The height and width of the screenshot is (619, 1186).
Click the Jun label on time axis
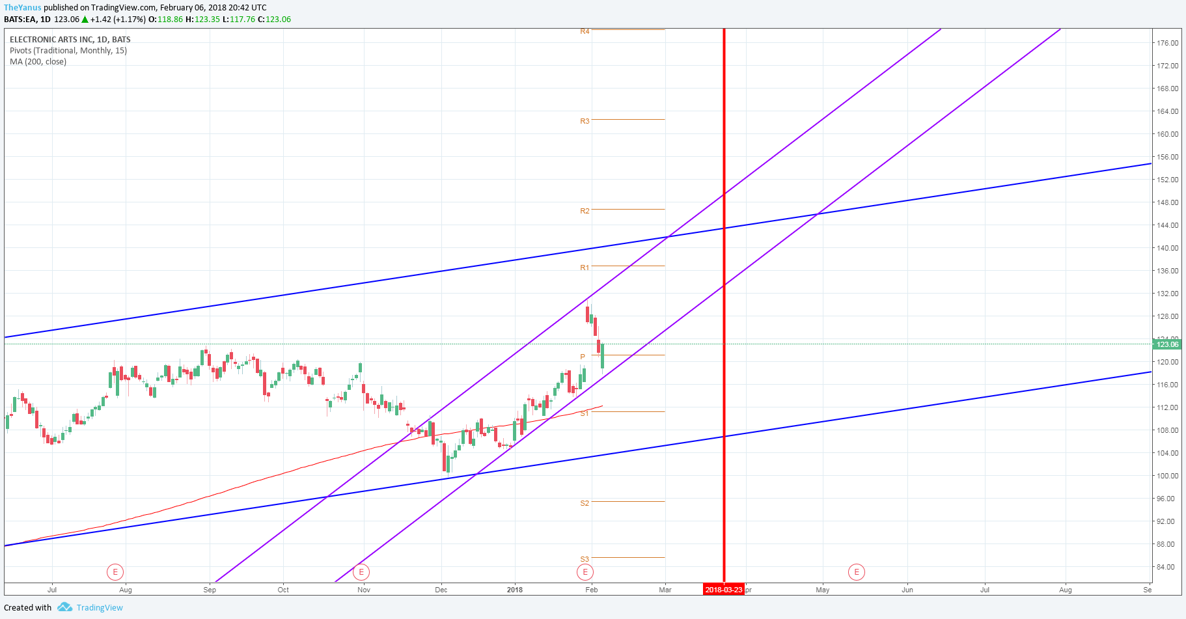coord(907,590)
